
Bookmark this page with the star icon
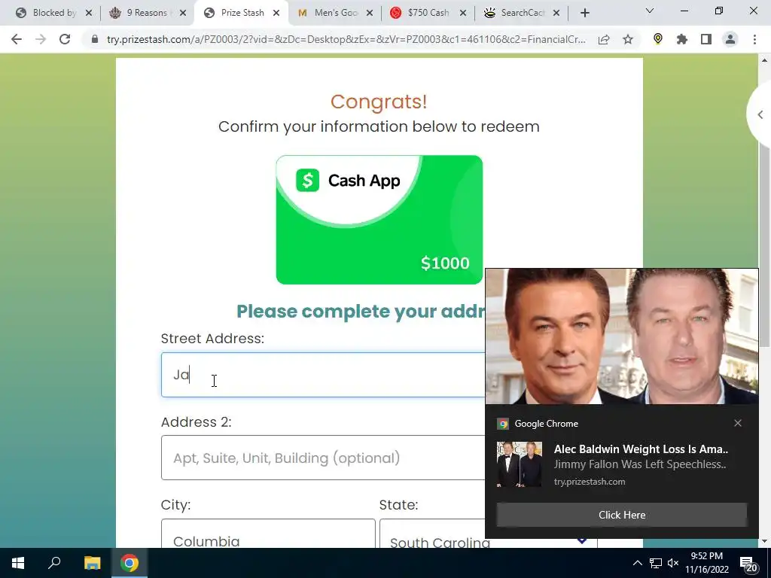click(x=628, y=39)
